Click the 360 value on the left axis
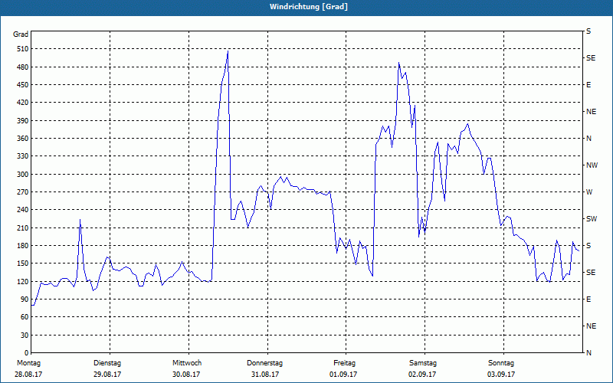This screenshot has width=613, height=383. pyautogui.click(x=23, y=139)
